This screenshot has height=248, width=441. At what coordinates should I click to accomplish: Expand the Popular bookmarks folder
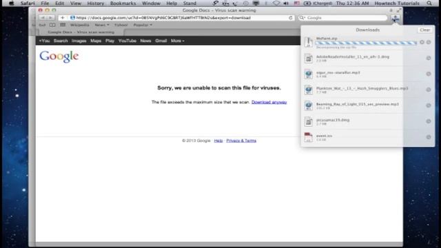click(143, 25)
